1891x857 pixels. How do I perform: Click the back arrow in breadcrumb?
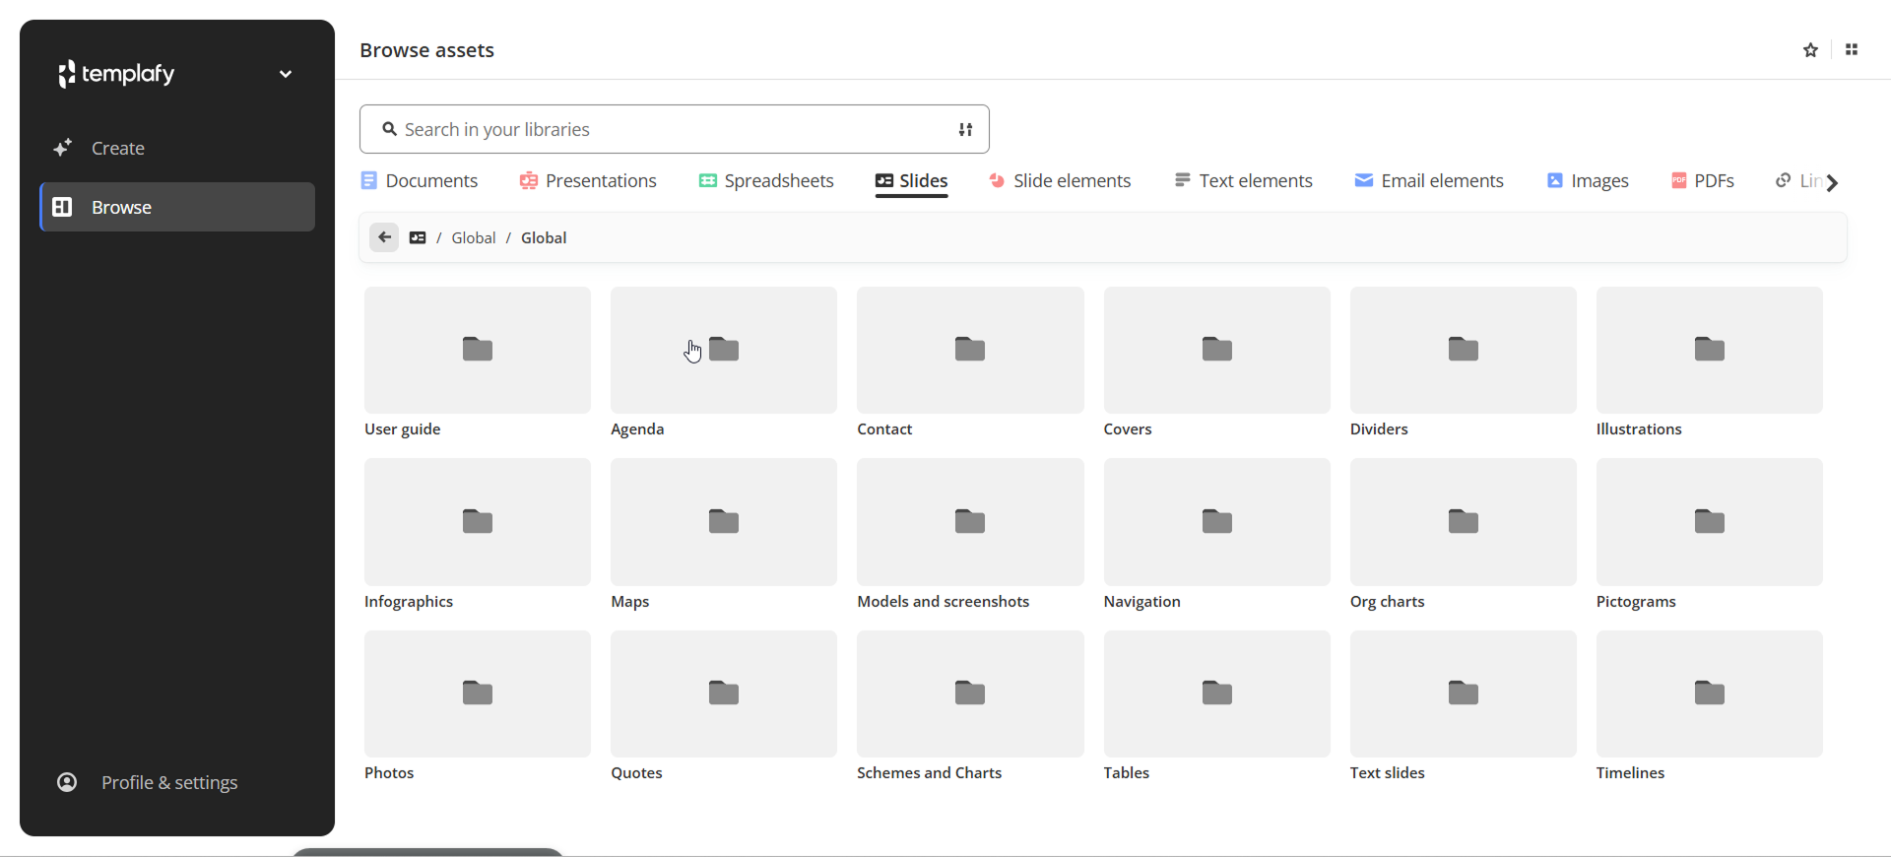384,237
